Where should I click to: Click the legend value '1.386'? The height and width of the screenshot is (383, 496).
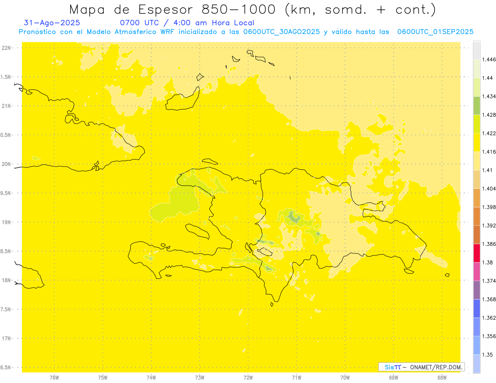click(x=489, y=244)
